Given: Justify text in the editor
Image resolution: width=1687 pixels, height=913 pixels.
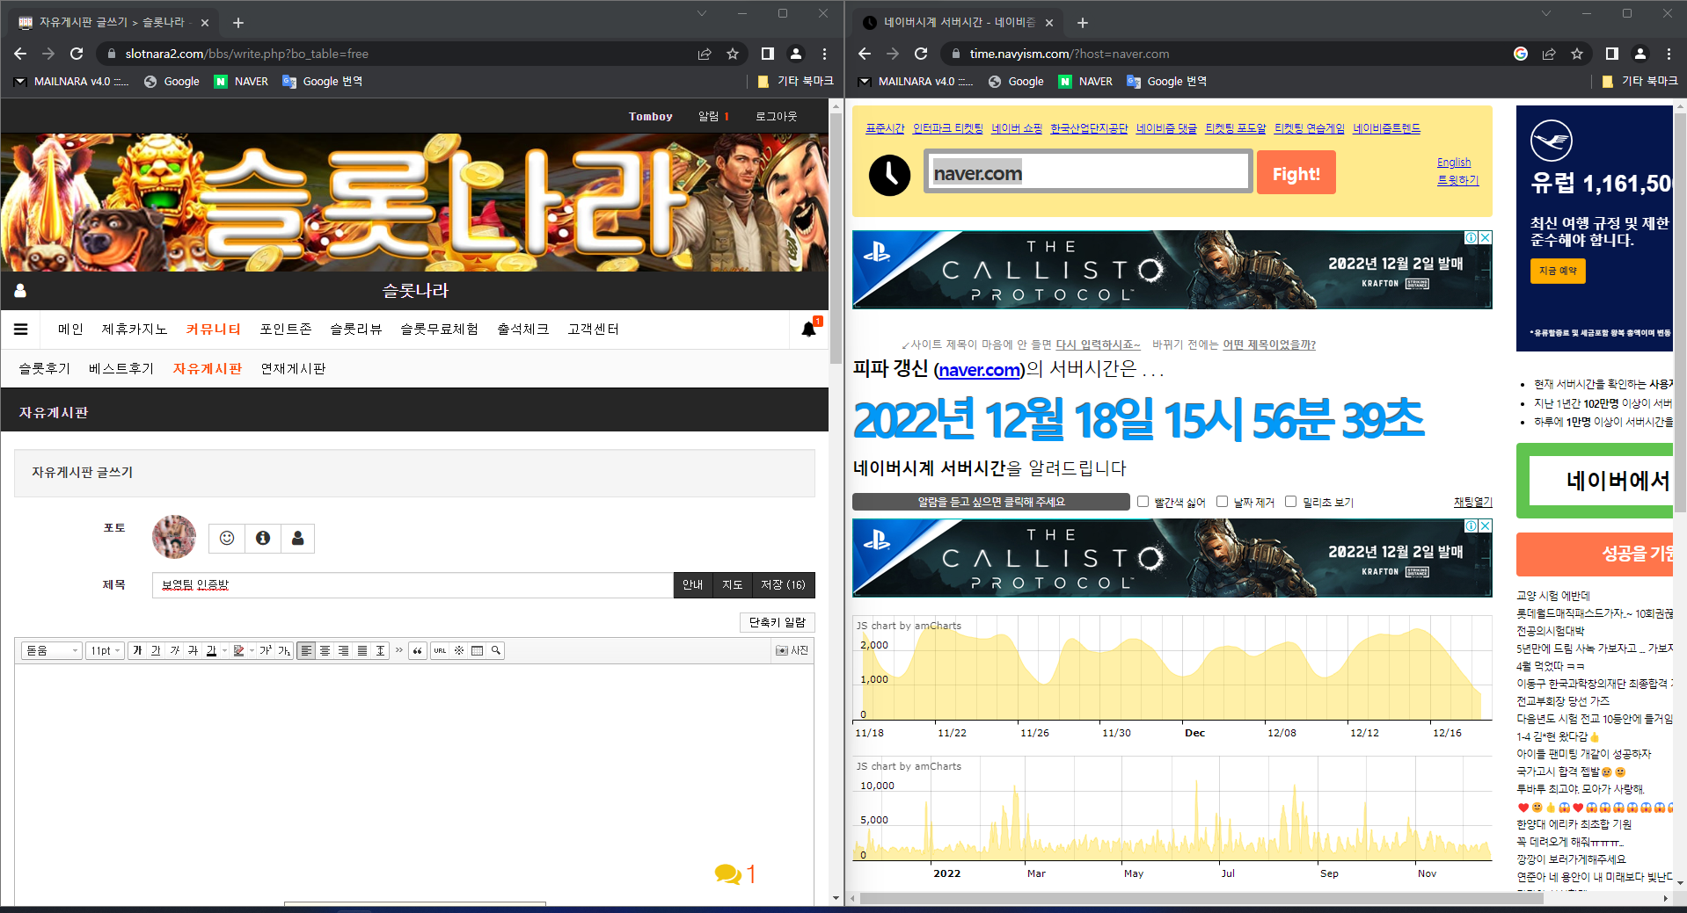Looking at the screenshot, I should [361, 650].
